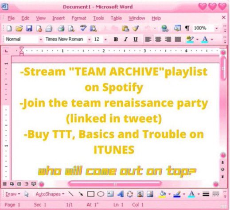Open the Window menu

pos(137,18)
